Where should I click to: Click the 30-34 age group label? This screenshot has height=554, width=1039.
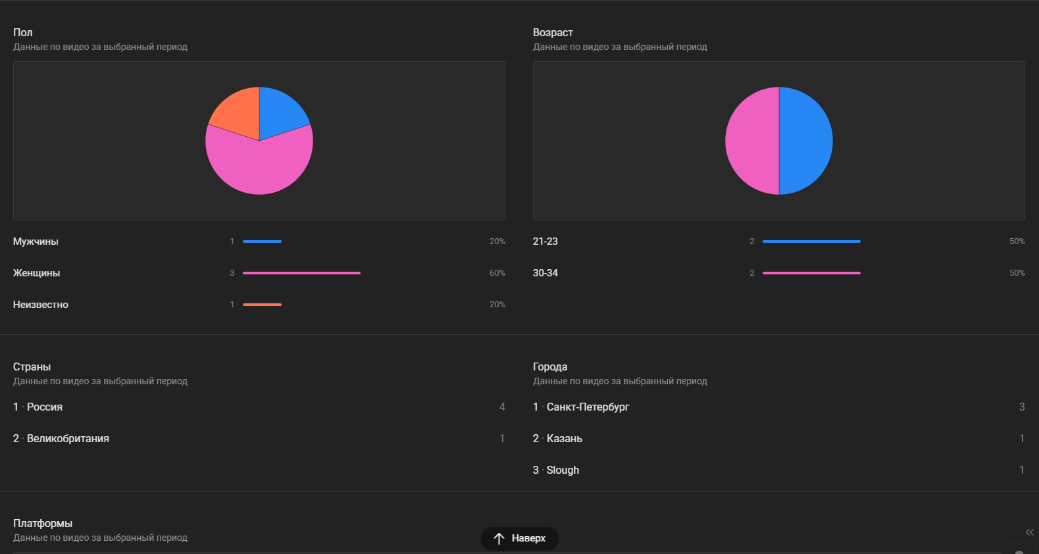coord(545,273)
